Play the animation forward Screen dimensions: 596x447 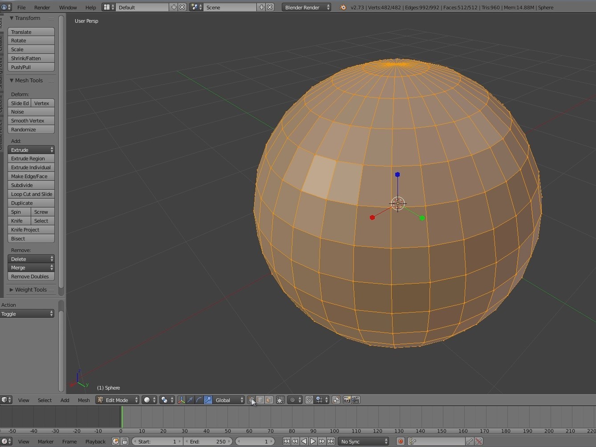(x=313, y=441)
